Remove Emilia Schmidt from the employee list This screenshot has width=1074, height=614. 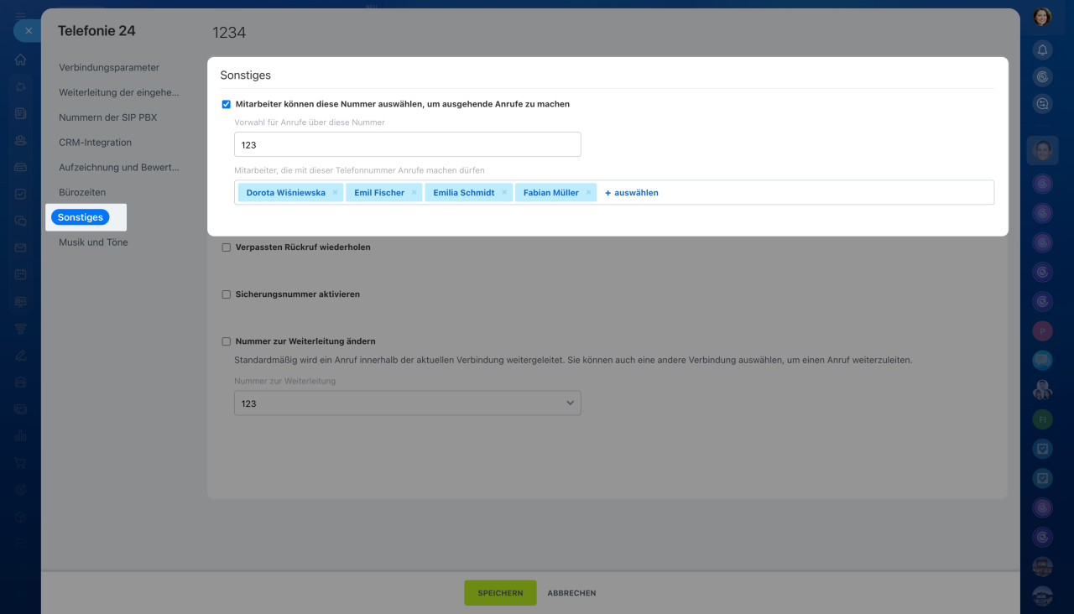[504, 193]
